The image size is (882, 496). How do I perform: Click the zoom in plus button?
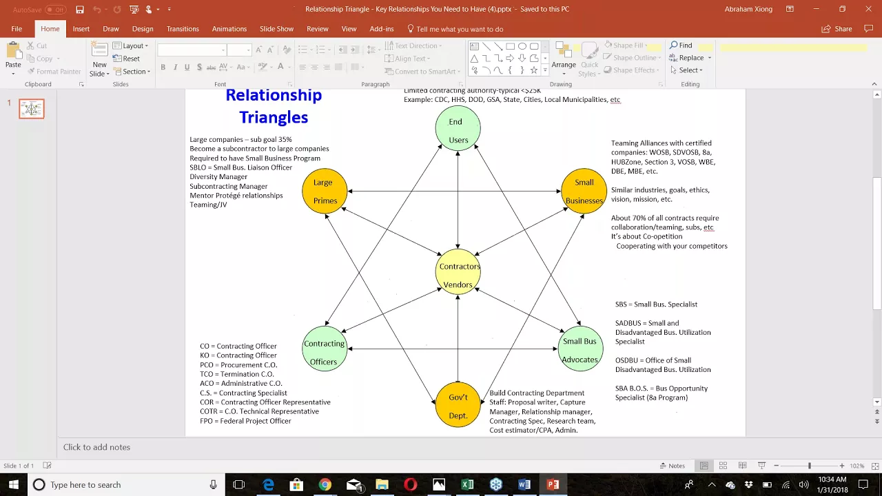pos(841,466)
